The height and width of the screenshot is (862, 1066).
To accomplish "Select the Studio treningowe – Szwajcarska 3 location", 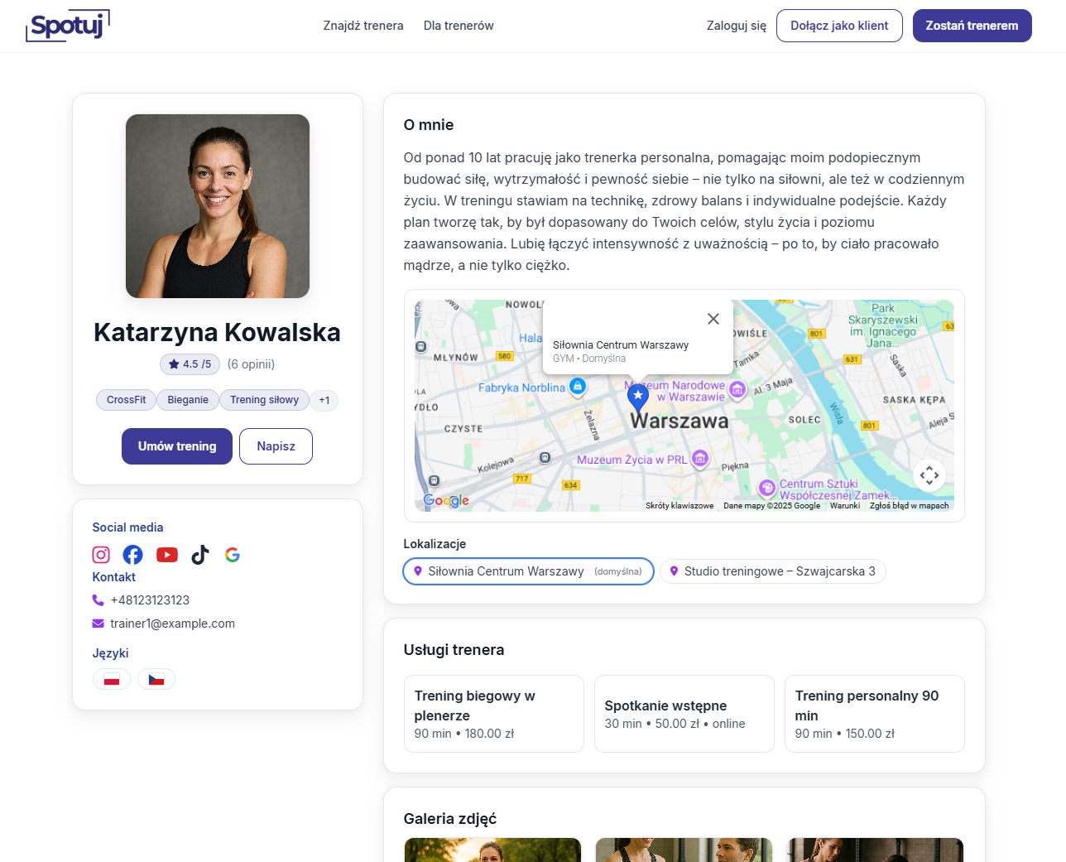I will [x=772, y=571].
